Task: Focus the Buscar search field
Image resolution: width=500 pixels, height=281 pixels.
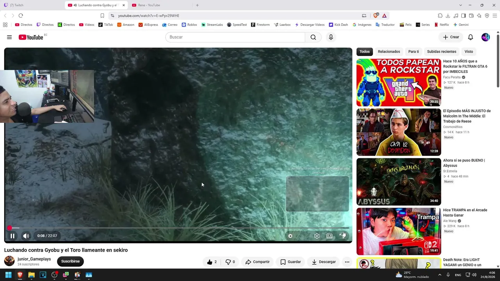Action: [x=235, y=37]
